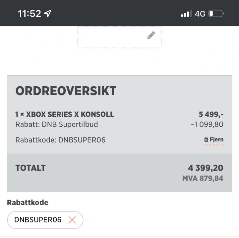The image size is (239, 238).
Task: Click the Rabatt: DNB Supertilbud line
Action: coord(57,124)
